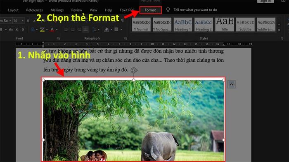Click the indent marker on the ruler
289x162 pixels.
point(43,44)
